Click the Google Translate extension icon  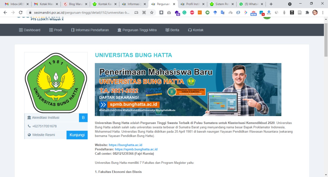[x=223, y=12]
